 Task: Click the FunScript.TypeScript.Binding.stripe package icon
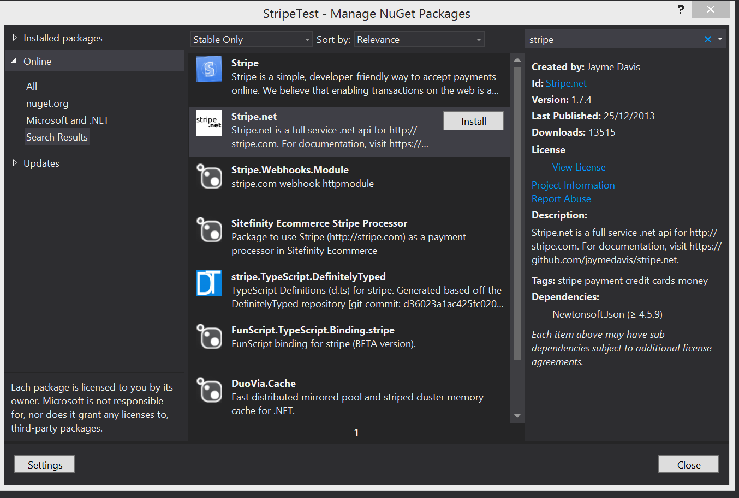(209, 336)
